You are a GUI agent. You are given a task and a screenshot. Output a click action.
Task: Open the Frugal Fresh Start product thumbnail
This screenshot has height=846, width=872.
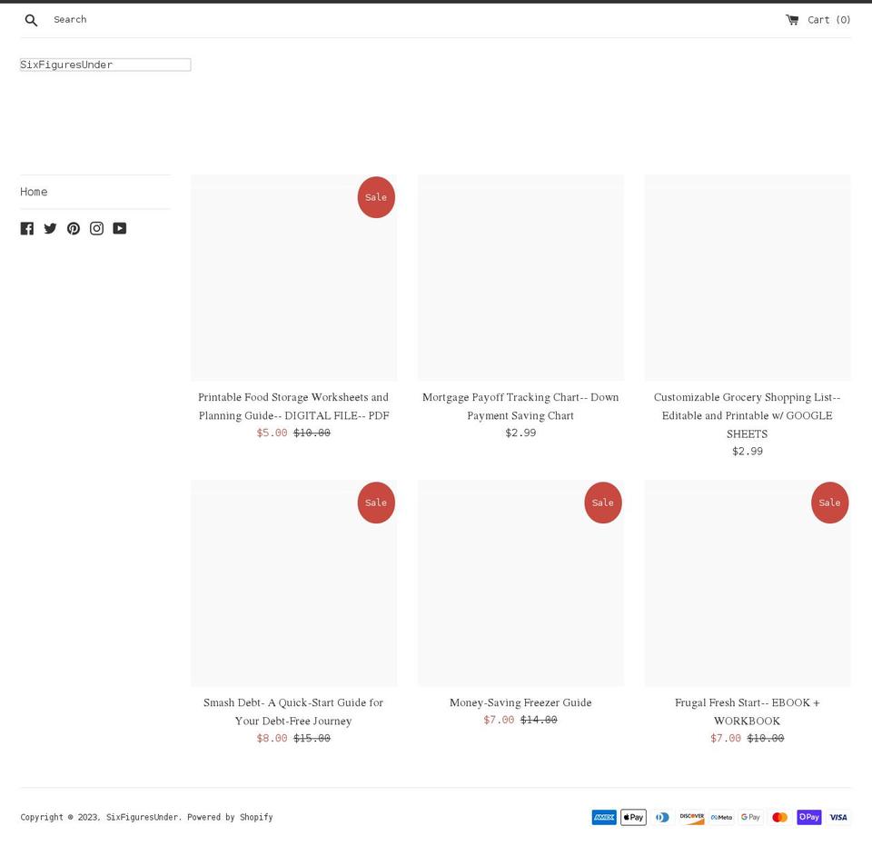pos(747,582)
